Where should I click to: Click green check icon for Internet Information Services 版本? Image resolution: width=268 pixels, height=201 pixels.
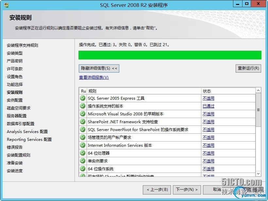click(83, 145)
